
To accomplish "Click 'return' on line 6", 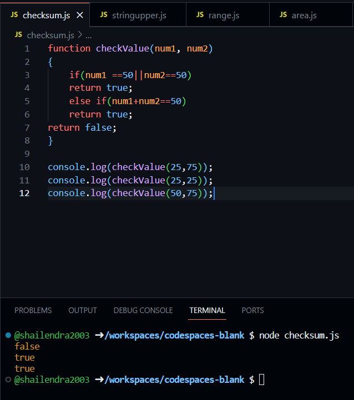I will [85, 115].
